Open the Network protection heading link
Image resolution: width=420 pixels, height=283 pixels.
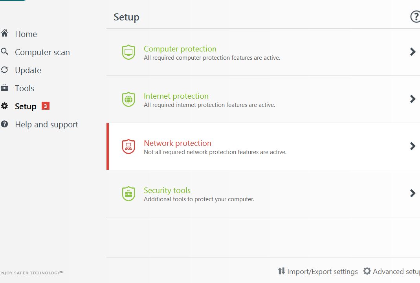[x=177, y=143]
